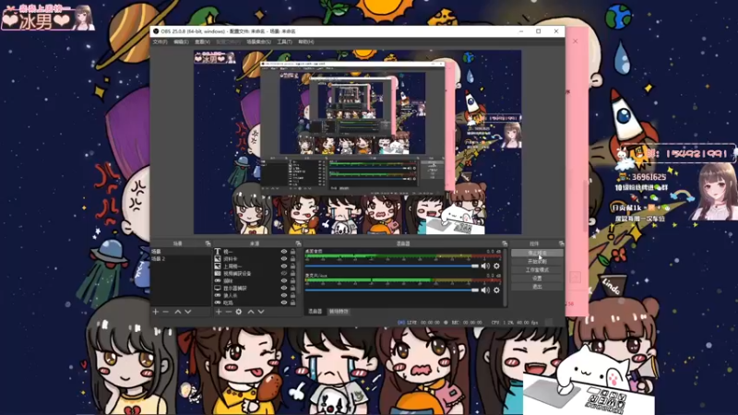Hide the 资料卡 source with eye icon
738x415 pixels.
[x=284, y=259]
